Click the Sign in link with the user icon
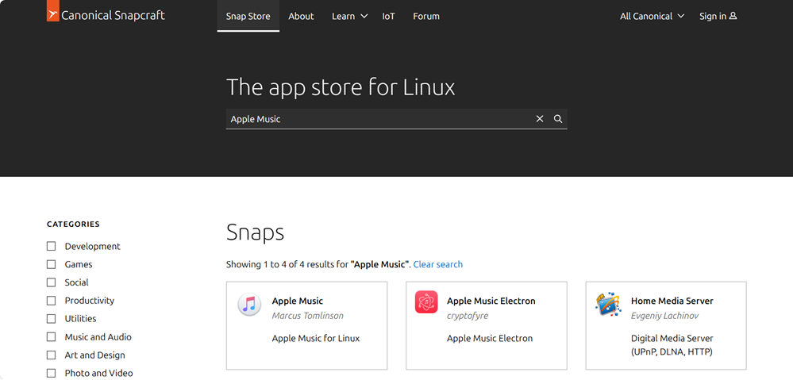 tap(718, 16)
